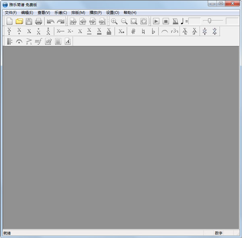The width and height of the screenshot is (242, 238).
Task: Insert a fermata symbol
Action: tap(19, 41)
